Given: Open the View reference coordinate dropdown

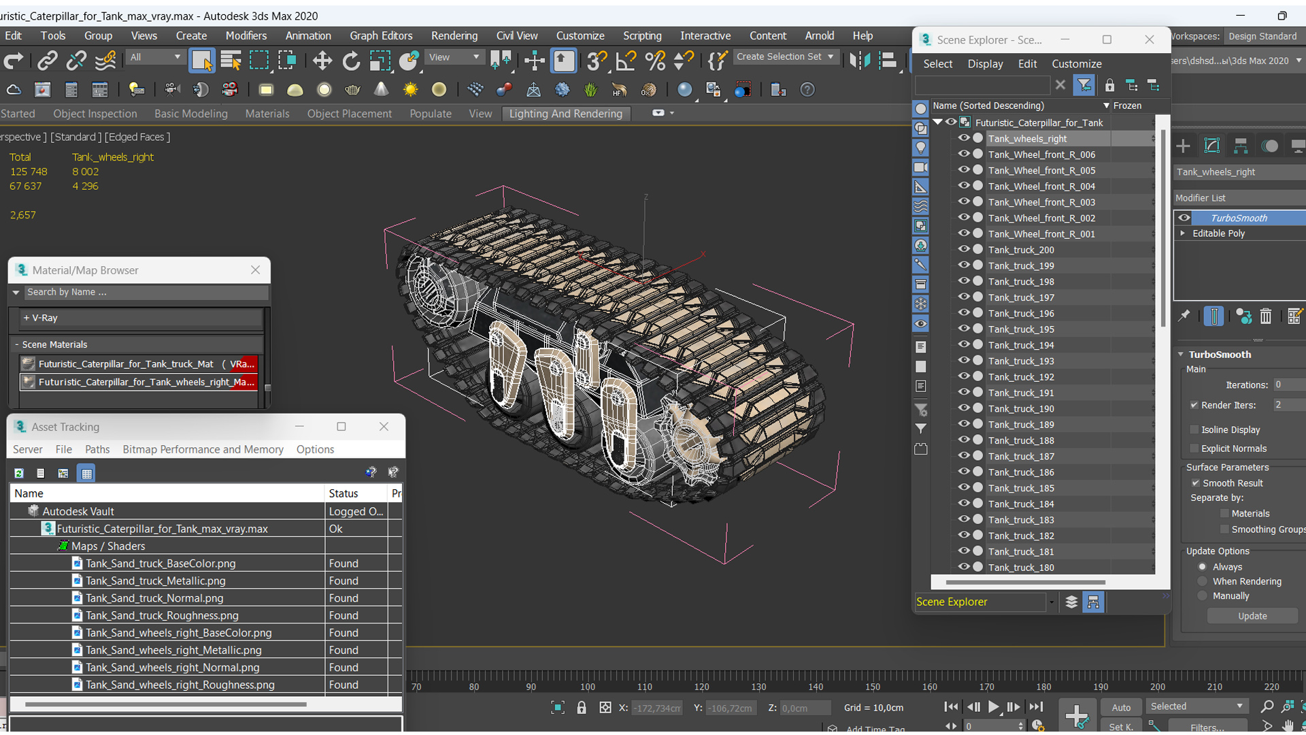Looking at the screenshot, I should [x=454, y=57].
